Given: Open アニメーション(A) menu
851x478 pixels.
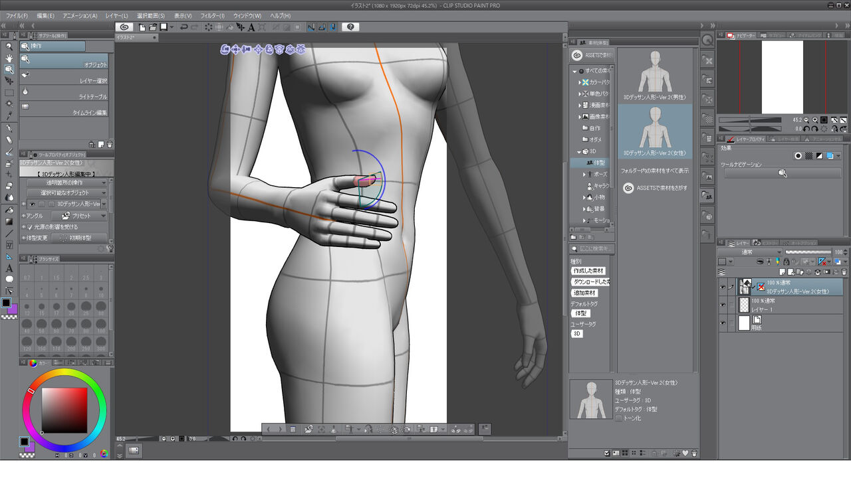Looking at the screenshot, I should (80, 15).
